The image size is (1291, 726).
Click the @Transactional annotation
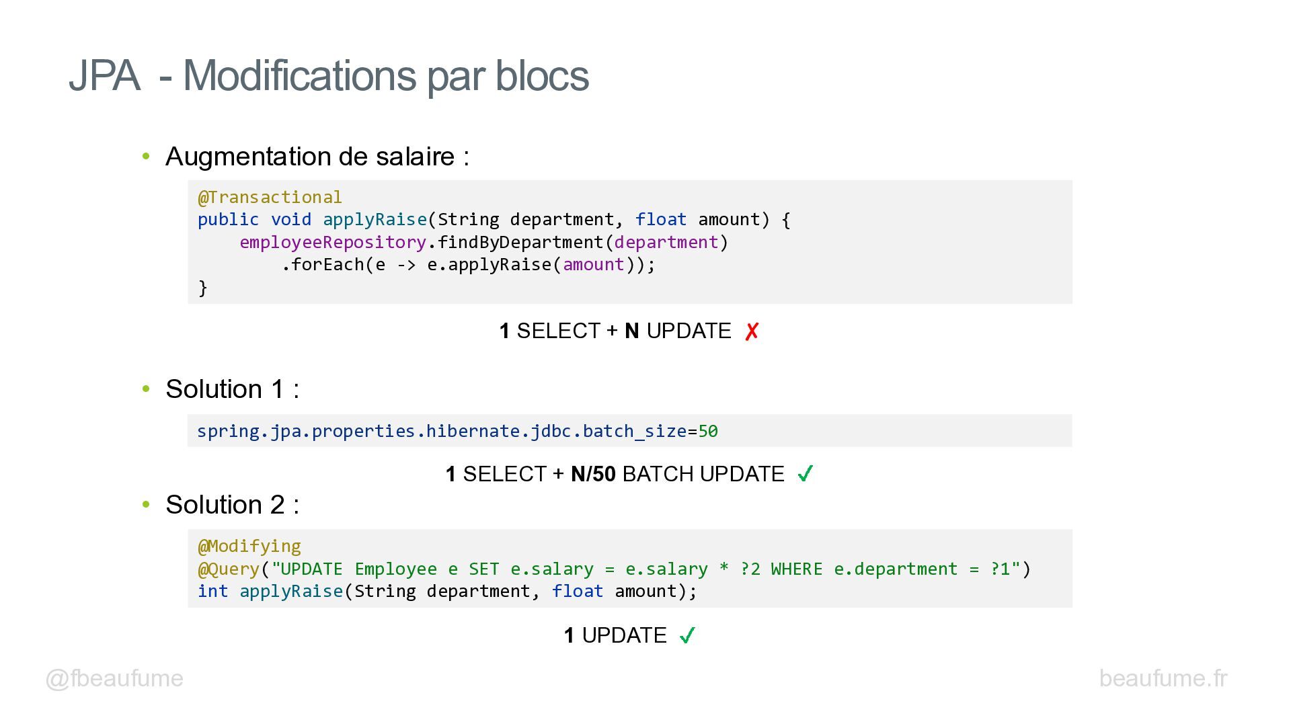pyautogui.click(x=270, y=197)
